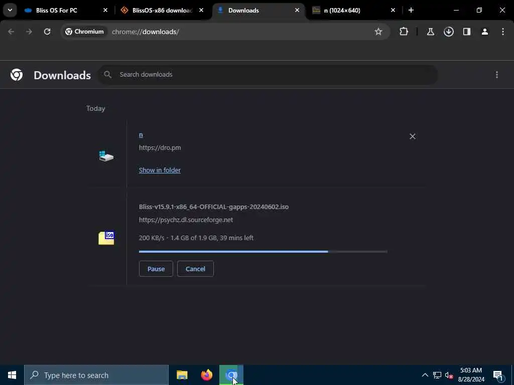Close the BlissOS-x86 download tab
This screenshot has height=385, width=514.
201,10
